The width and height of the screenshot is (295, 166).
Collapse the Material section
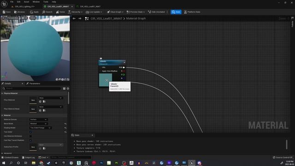2,115
